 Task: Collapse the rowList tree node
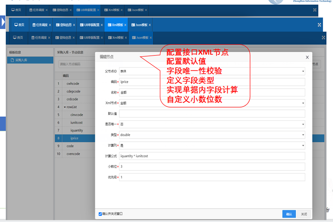65,107
